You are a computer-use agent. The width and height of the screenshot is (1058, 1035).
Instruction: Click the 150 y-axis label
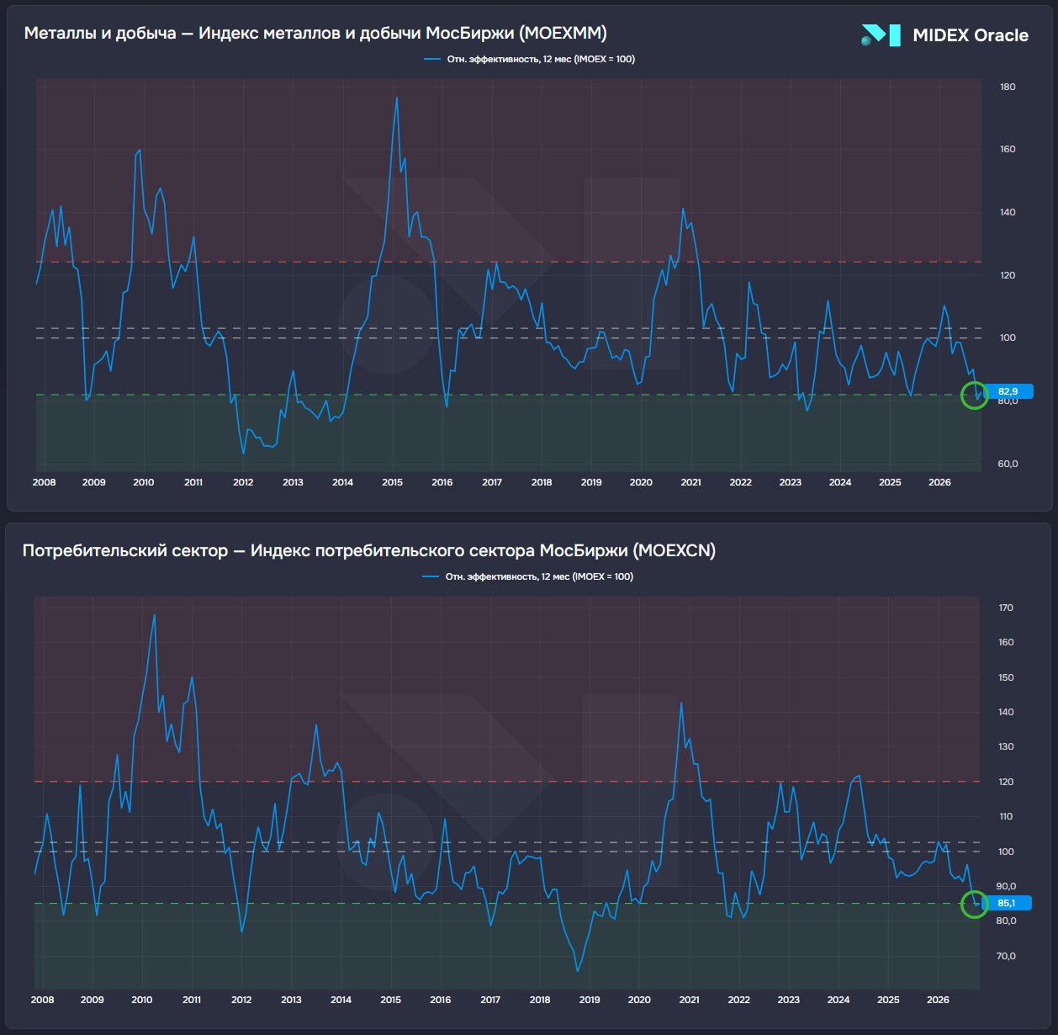click(1006, 677)
